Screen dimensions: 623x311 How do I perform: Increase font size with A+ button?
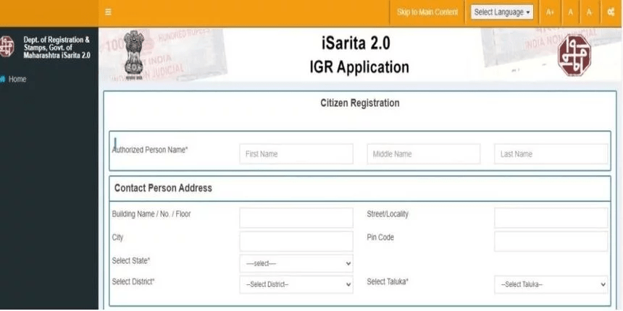(x=550, y=12)
